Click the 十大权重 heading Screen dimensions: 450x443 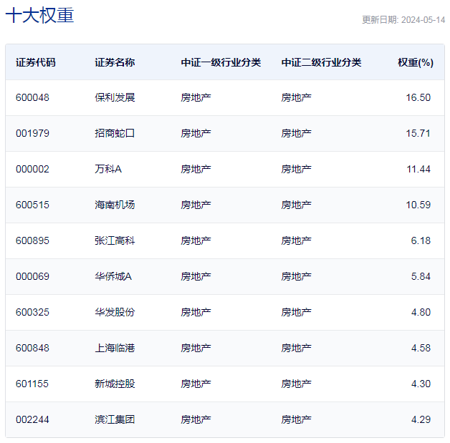(x=39, y=15)
